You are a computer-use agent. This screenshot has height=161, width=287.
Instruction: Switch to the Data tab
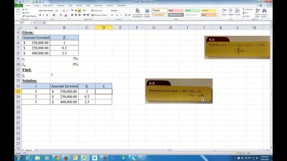pyautogui.click(x=70, y=5)
